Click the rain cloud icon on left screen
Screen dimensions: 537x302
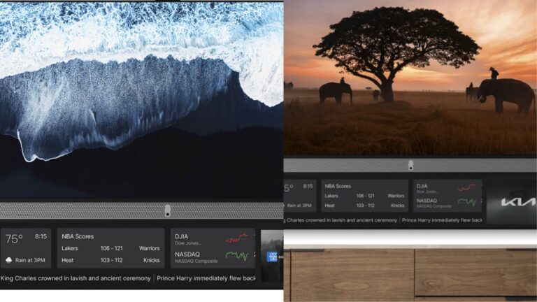pyautogui.click(x=9, y=260)
